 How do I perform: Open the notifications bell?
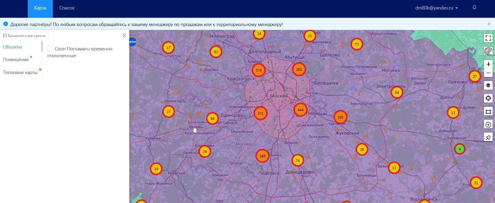[474, 7]
